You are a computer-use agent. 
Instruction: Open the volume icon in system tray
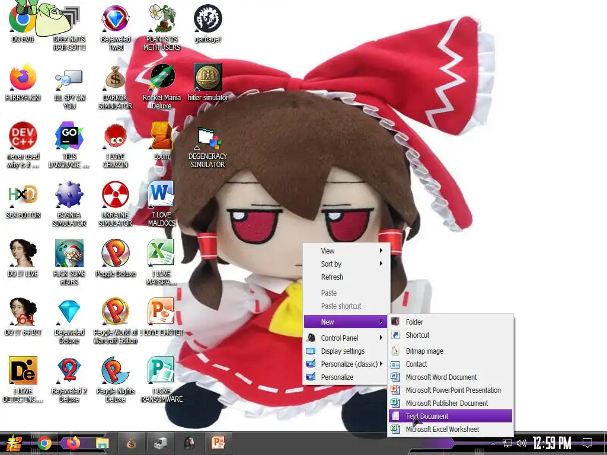[522, 443]
